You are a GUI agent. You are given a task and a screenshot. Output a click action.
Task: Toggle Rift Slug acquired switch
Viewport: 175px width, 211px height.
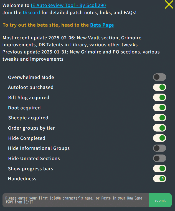pos(159,97)
